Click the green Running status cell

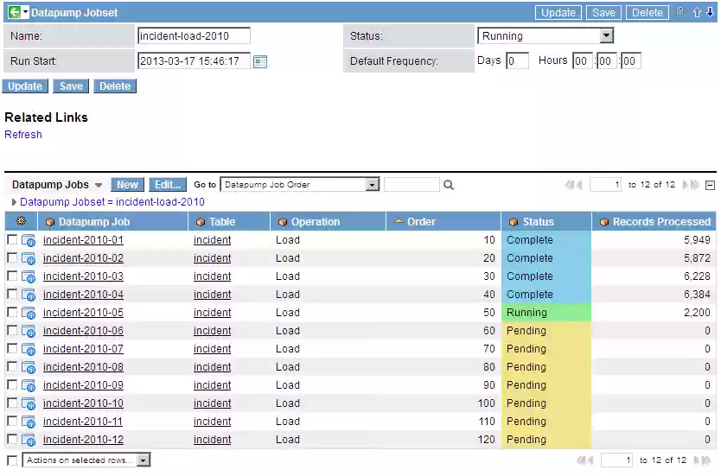tap(546, 313)
